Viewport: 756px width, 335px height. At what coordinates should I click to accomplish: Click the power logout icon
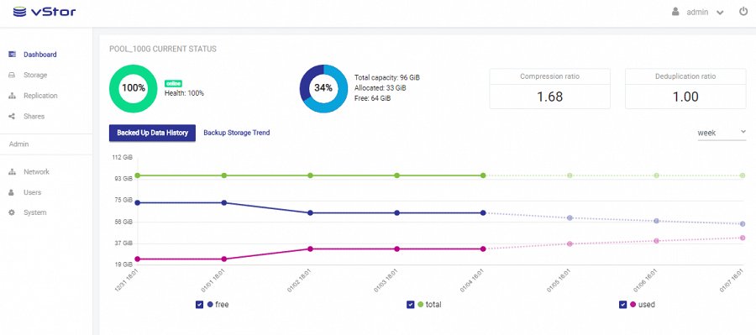pos(743,12)
